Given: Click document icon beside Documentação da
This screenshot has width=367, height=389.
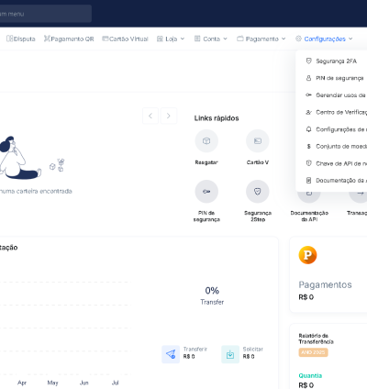Looking at the screenshot, I should (x=308, y=181).
